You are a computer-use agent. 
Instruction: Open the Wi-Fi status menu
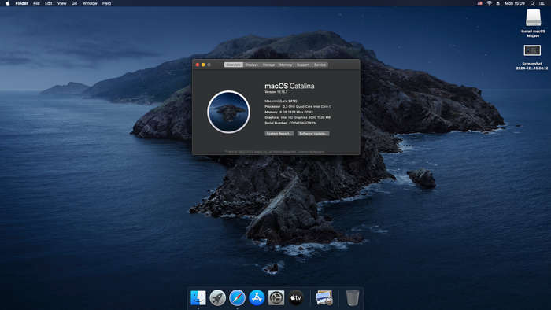point(489,3)
